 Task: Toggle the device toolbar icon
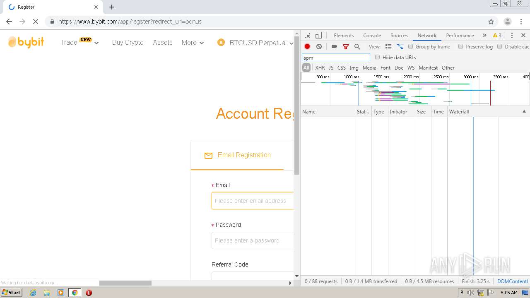point(318,36)
